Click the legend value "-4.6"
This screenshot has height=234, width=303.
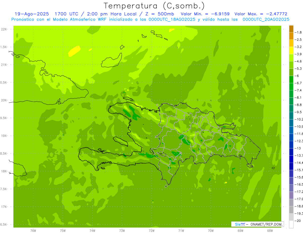point(299,62)
